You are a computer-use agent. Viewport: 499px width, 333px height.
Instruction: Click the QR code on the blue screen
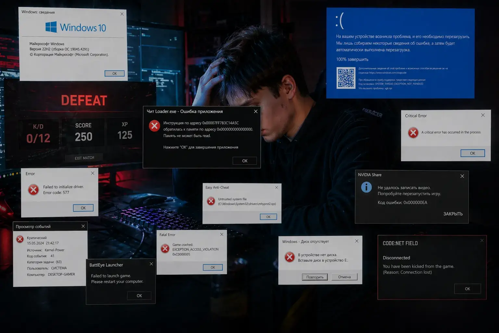(346, 77)
